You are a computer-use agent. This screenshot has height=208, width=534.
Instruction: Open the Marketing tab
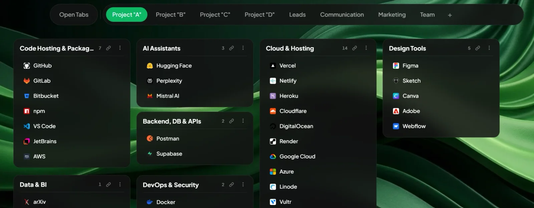tap(392, 15)
